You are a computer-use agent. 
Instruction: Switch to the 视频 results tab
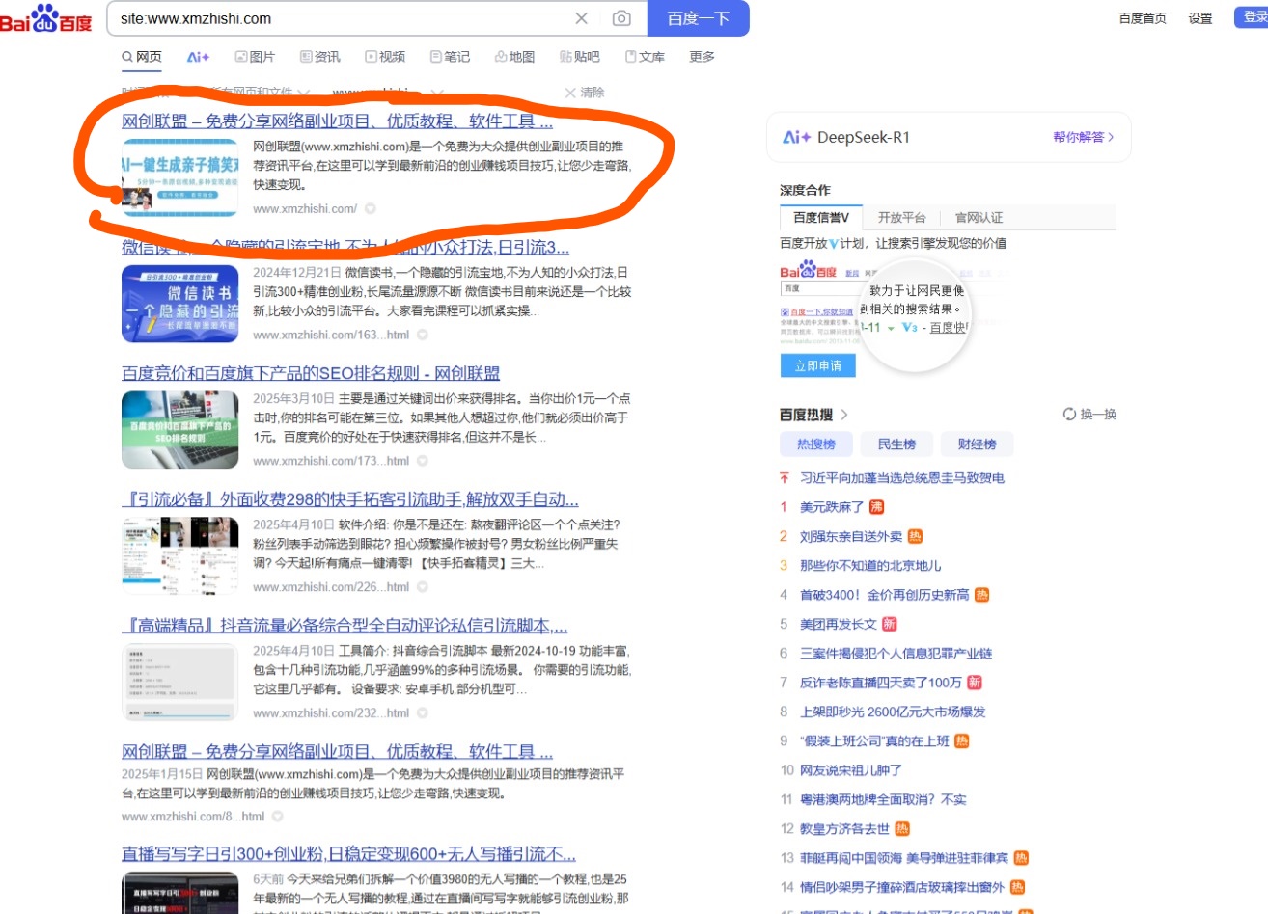[384, 57]
